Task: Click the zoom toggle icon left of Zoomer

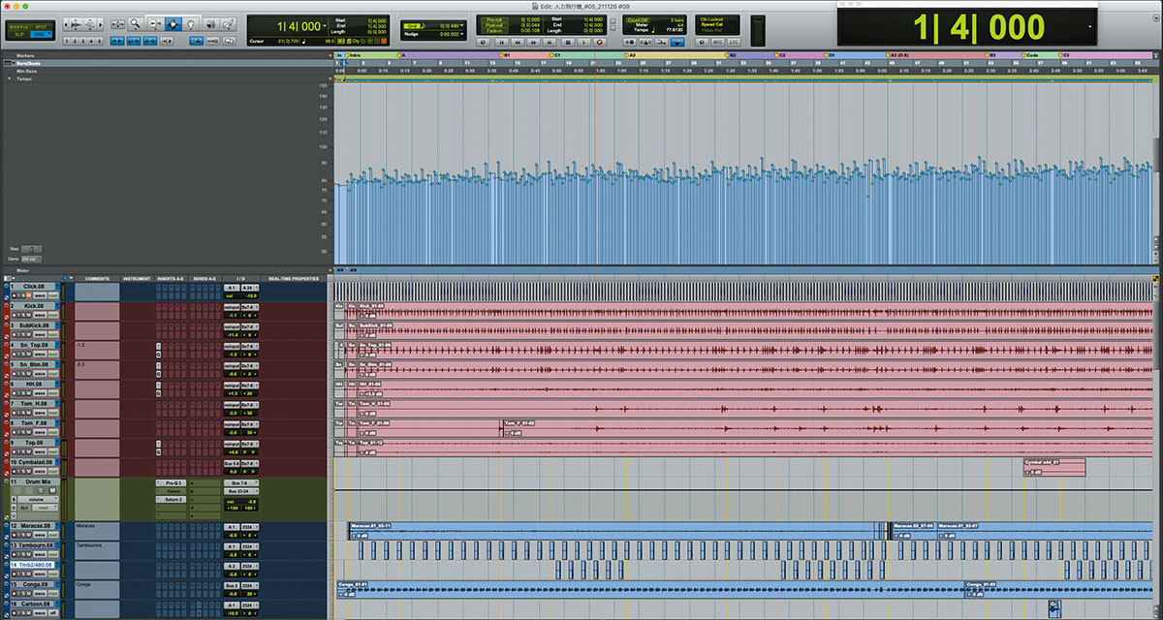Action: (x=118, y=24)
